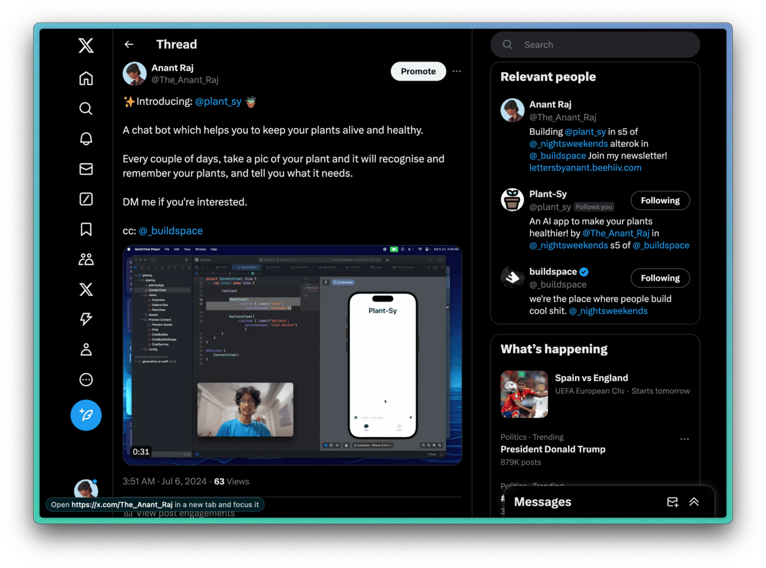Open the @_buildspace mention after cc

(171, 230)
